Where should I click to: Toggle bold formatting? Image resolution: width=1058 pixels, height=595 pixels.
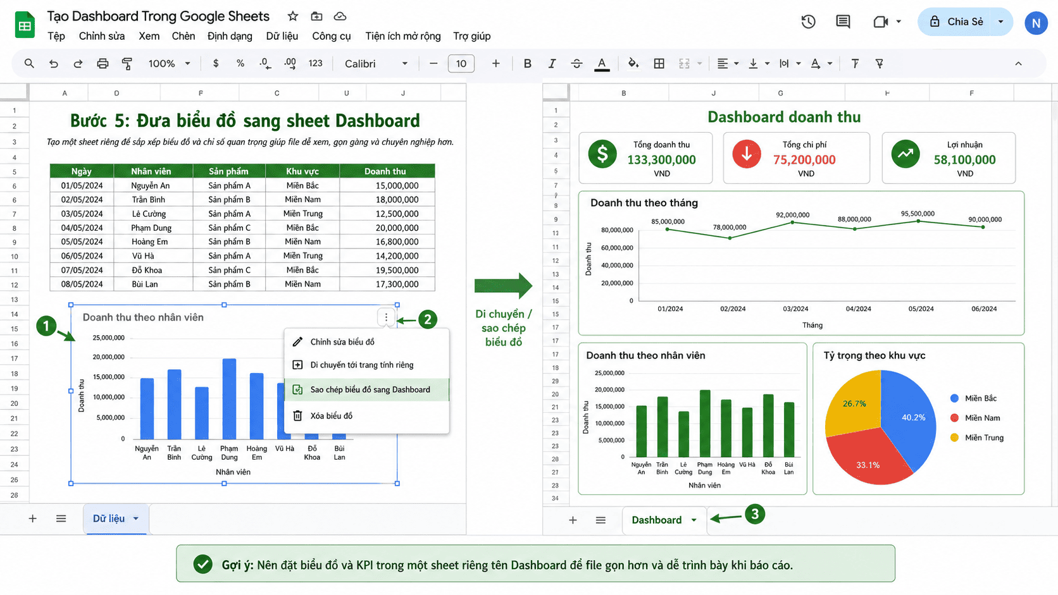point(527,63)
